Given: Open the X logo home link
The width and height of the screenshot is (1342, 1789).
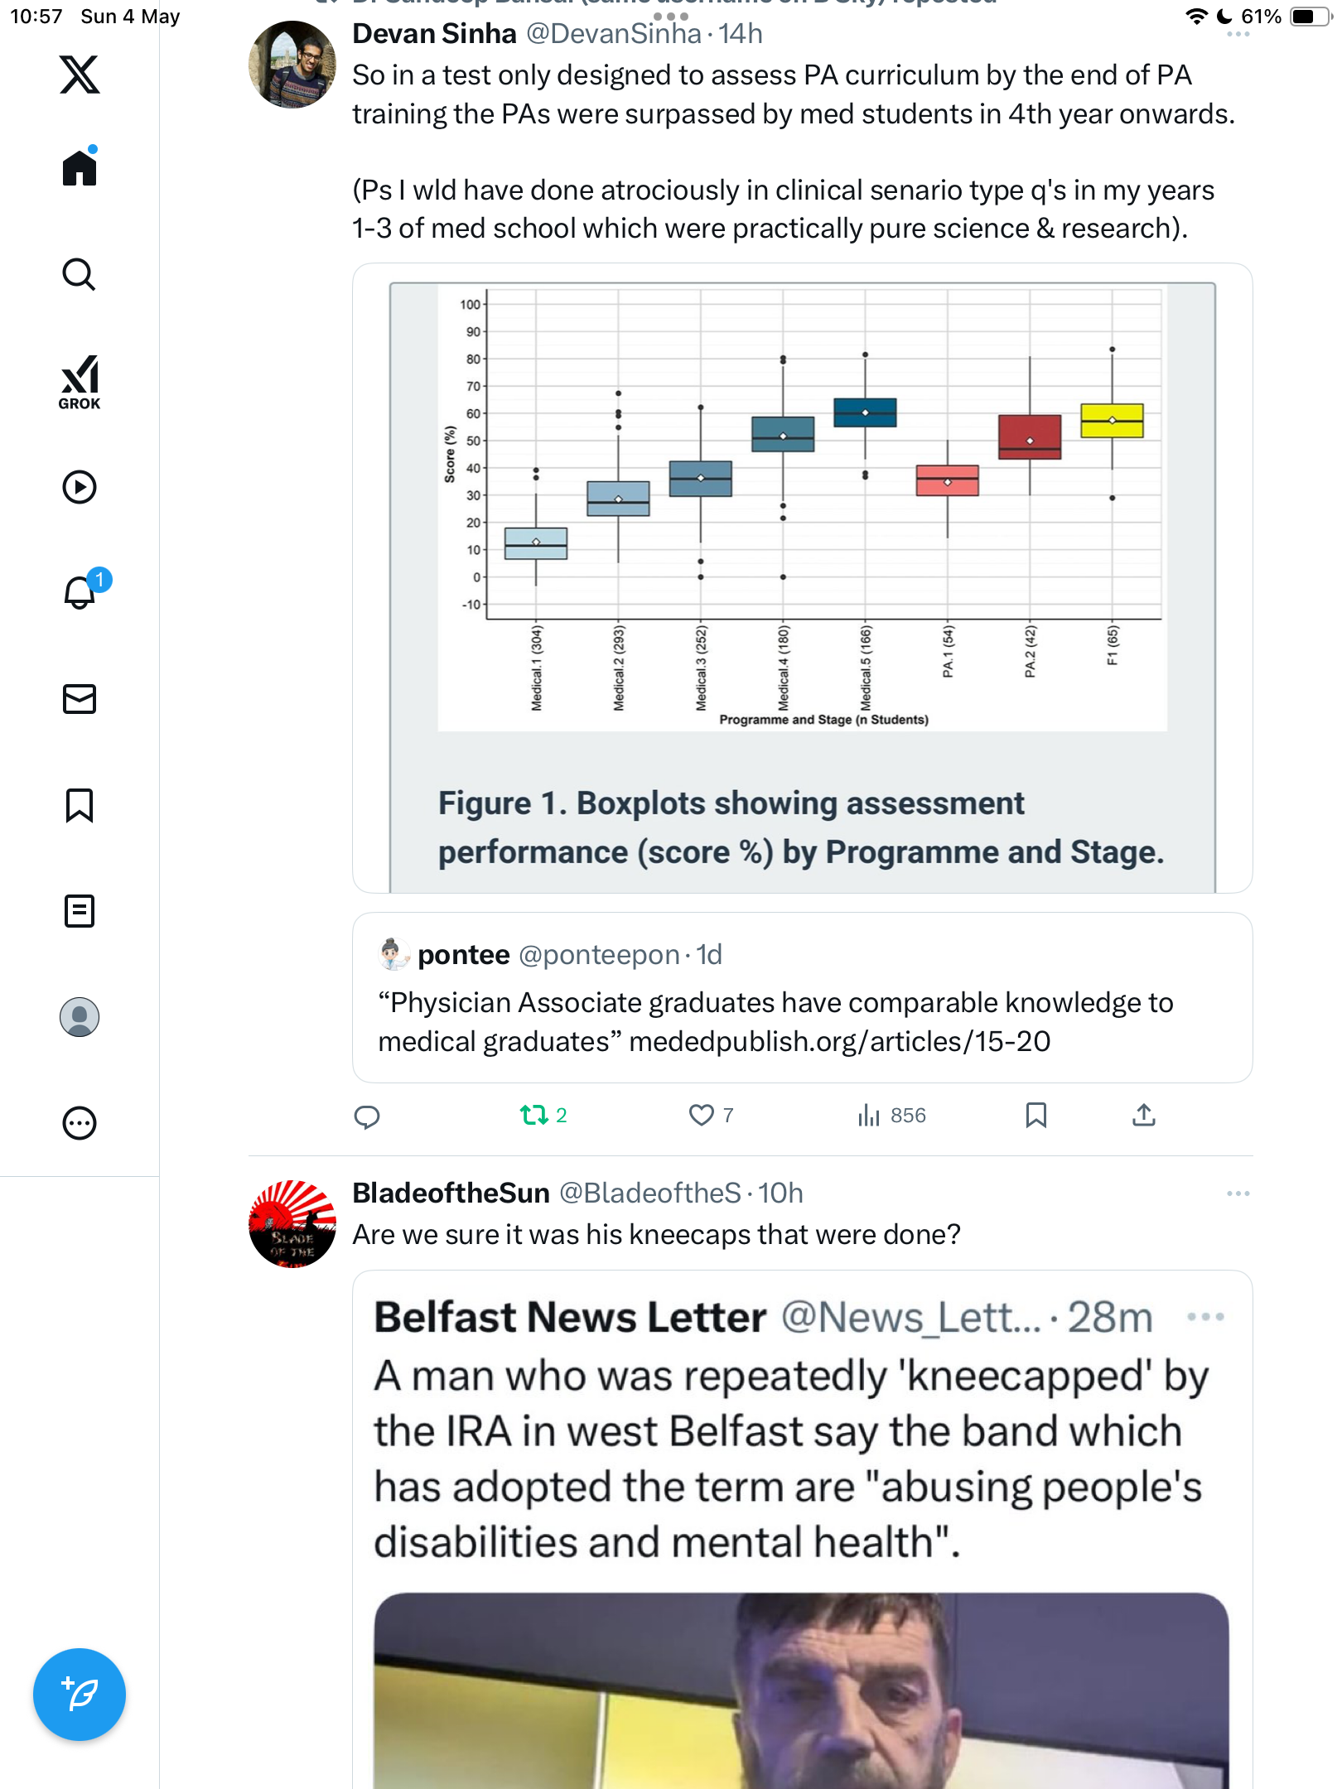Looking at the screenshot, I should click(80, 75).
